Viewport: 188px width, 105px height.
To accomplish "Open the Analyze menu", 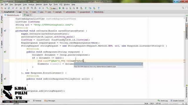I will pos(31,5).
